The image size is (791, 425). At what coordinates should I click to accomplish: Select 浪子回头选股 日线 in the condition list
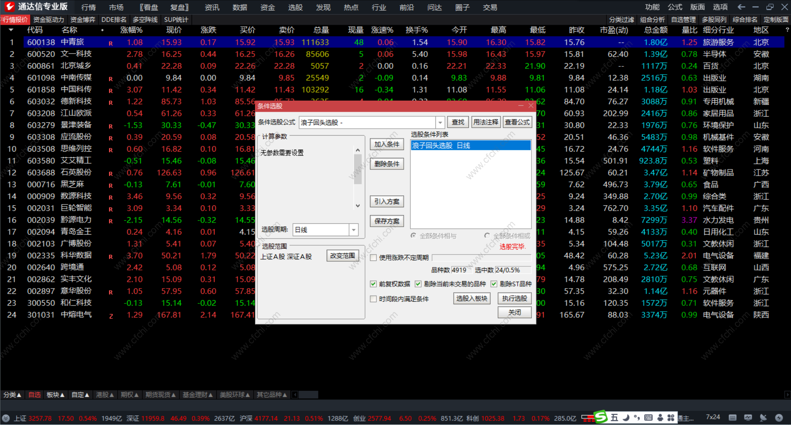470,146
